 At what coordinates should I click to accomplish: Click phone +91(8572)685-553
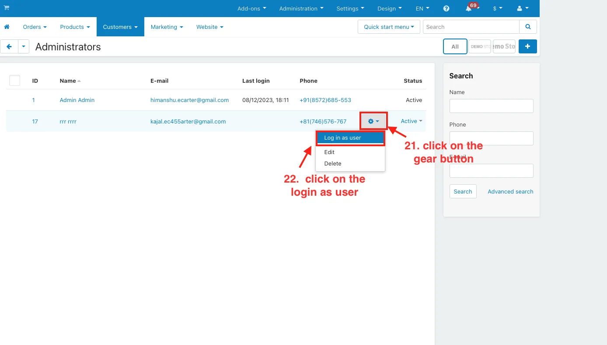pyautogui.click(x=325, y=100)
